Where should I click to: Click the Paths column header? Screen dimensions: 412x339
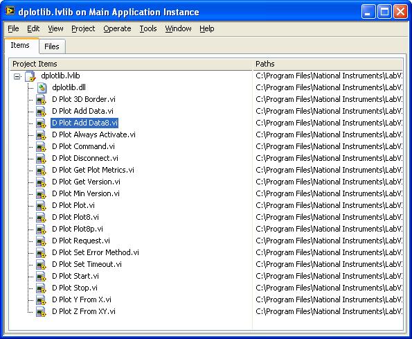(328, 64)
